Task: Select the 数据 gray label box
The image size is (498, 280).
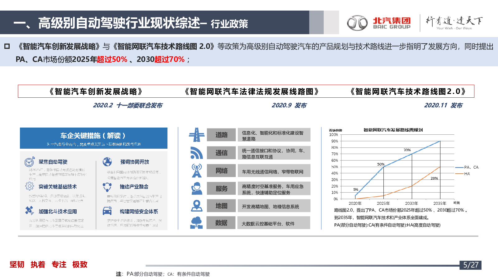Action: pyautogui.click(x=221, y=223)
